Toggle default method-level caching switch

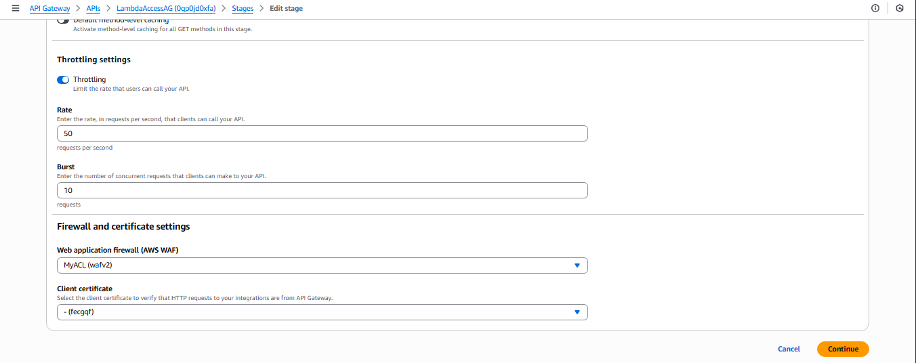click(x=63, y=20)
